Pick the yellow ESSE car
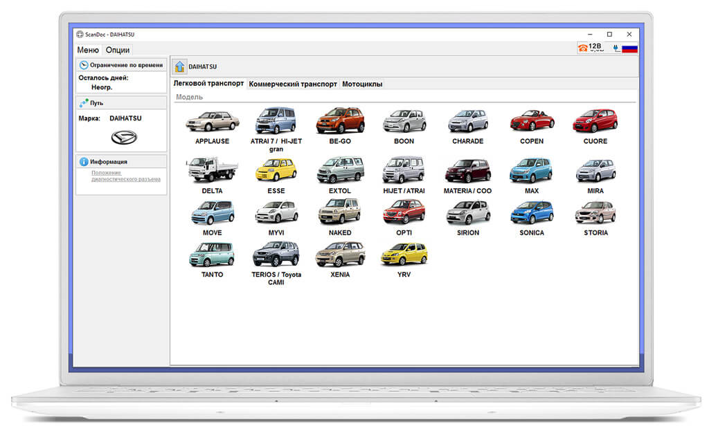The width and height of the screenshot is (709, 433). [276, 170]
